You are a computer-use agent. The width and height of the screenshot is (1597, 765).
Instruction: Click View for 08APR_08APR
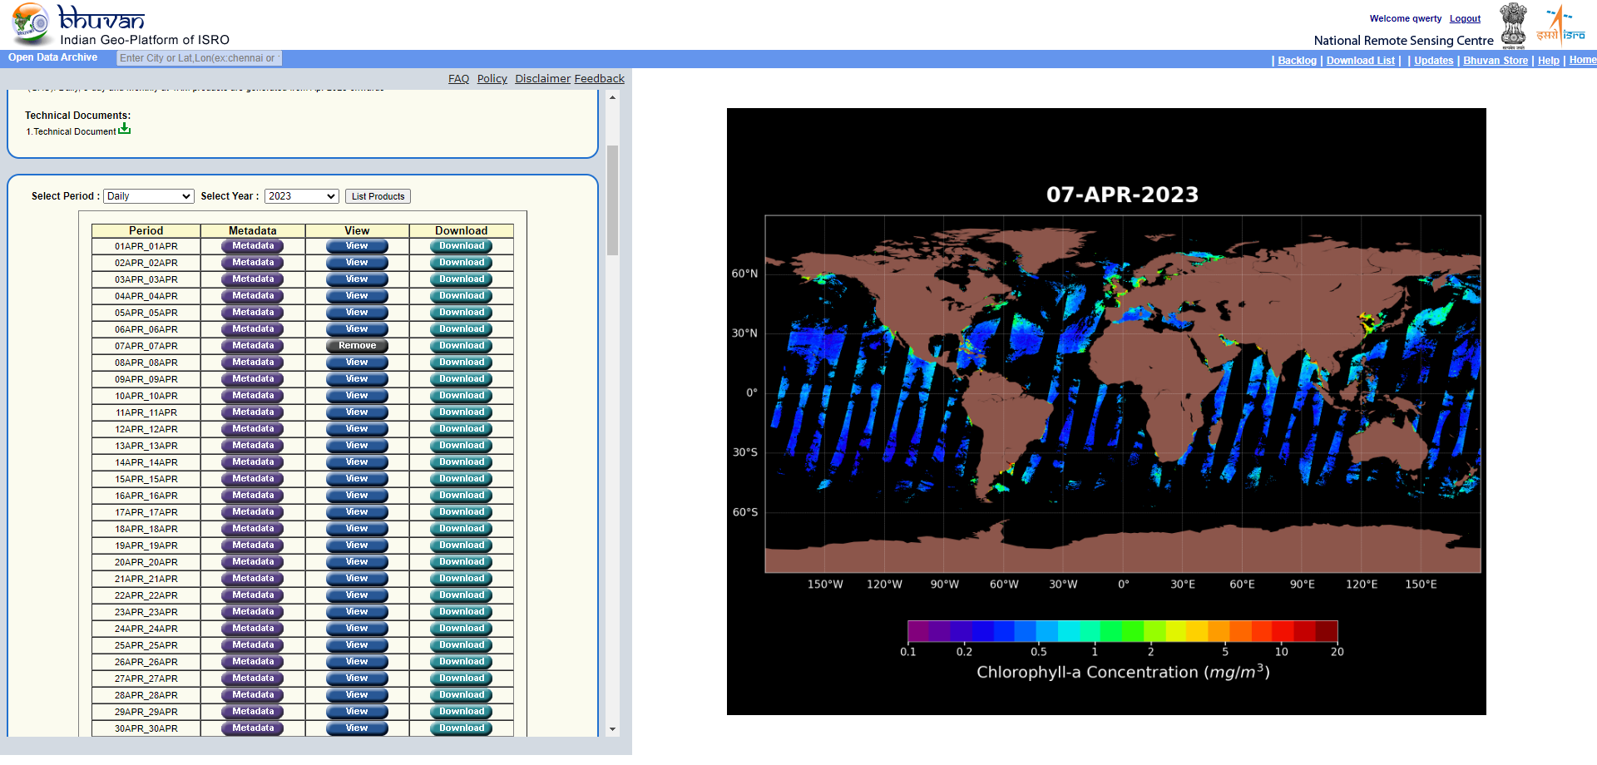click(x=357, y=363)
